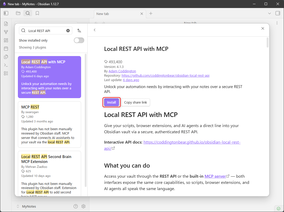The image size is (284, 212).
Task: Open quick switcher ribbon icon
Action: click(6, 24)
